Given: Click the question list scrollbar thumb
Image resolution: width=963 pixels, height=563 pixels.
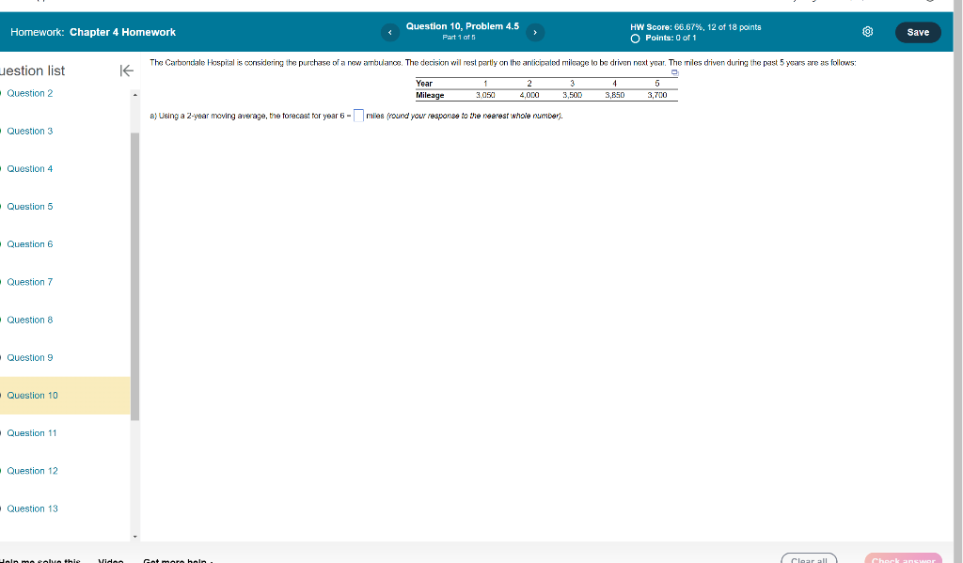Looking at the screenshot, I should coord(135,276).
